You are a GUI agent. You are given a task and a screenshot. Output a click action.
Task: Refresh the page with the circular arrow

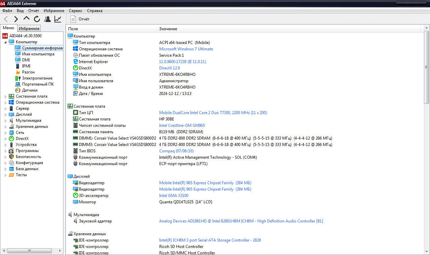[37, 19]
